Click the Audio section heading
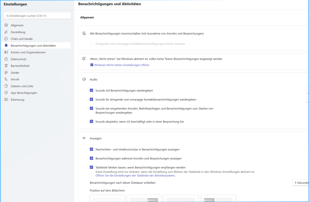Screen dimensions: 309x202 point(93,80)
